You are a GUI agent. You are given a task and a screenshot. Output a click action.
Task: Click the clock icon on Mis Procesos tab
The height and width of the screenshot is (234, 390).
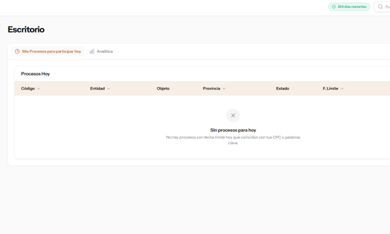(17, 51)
